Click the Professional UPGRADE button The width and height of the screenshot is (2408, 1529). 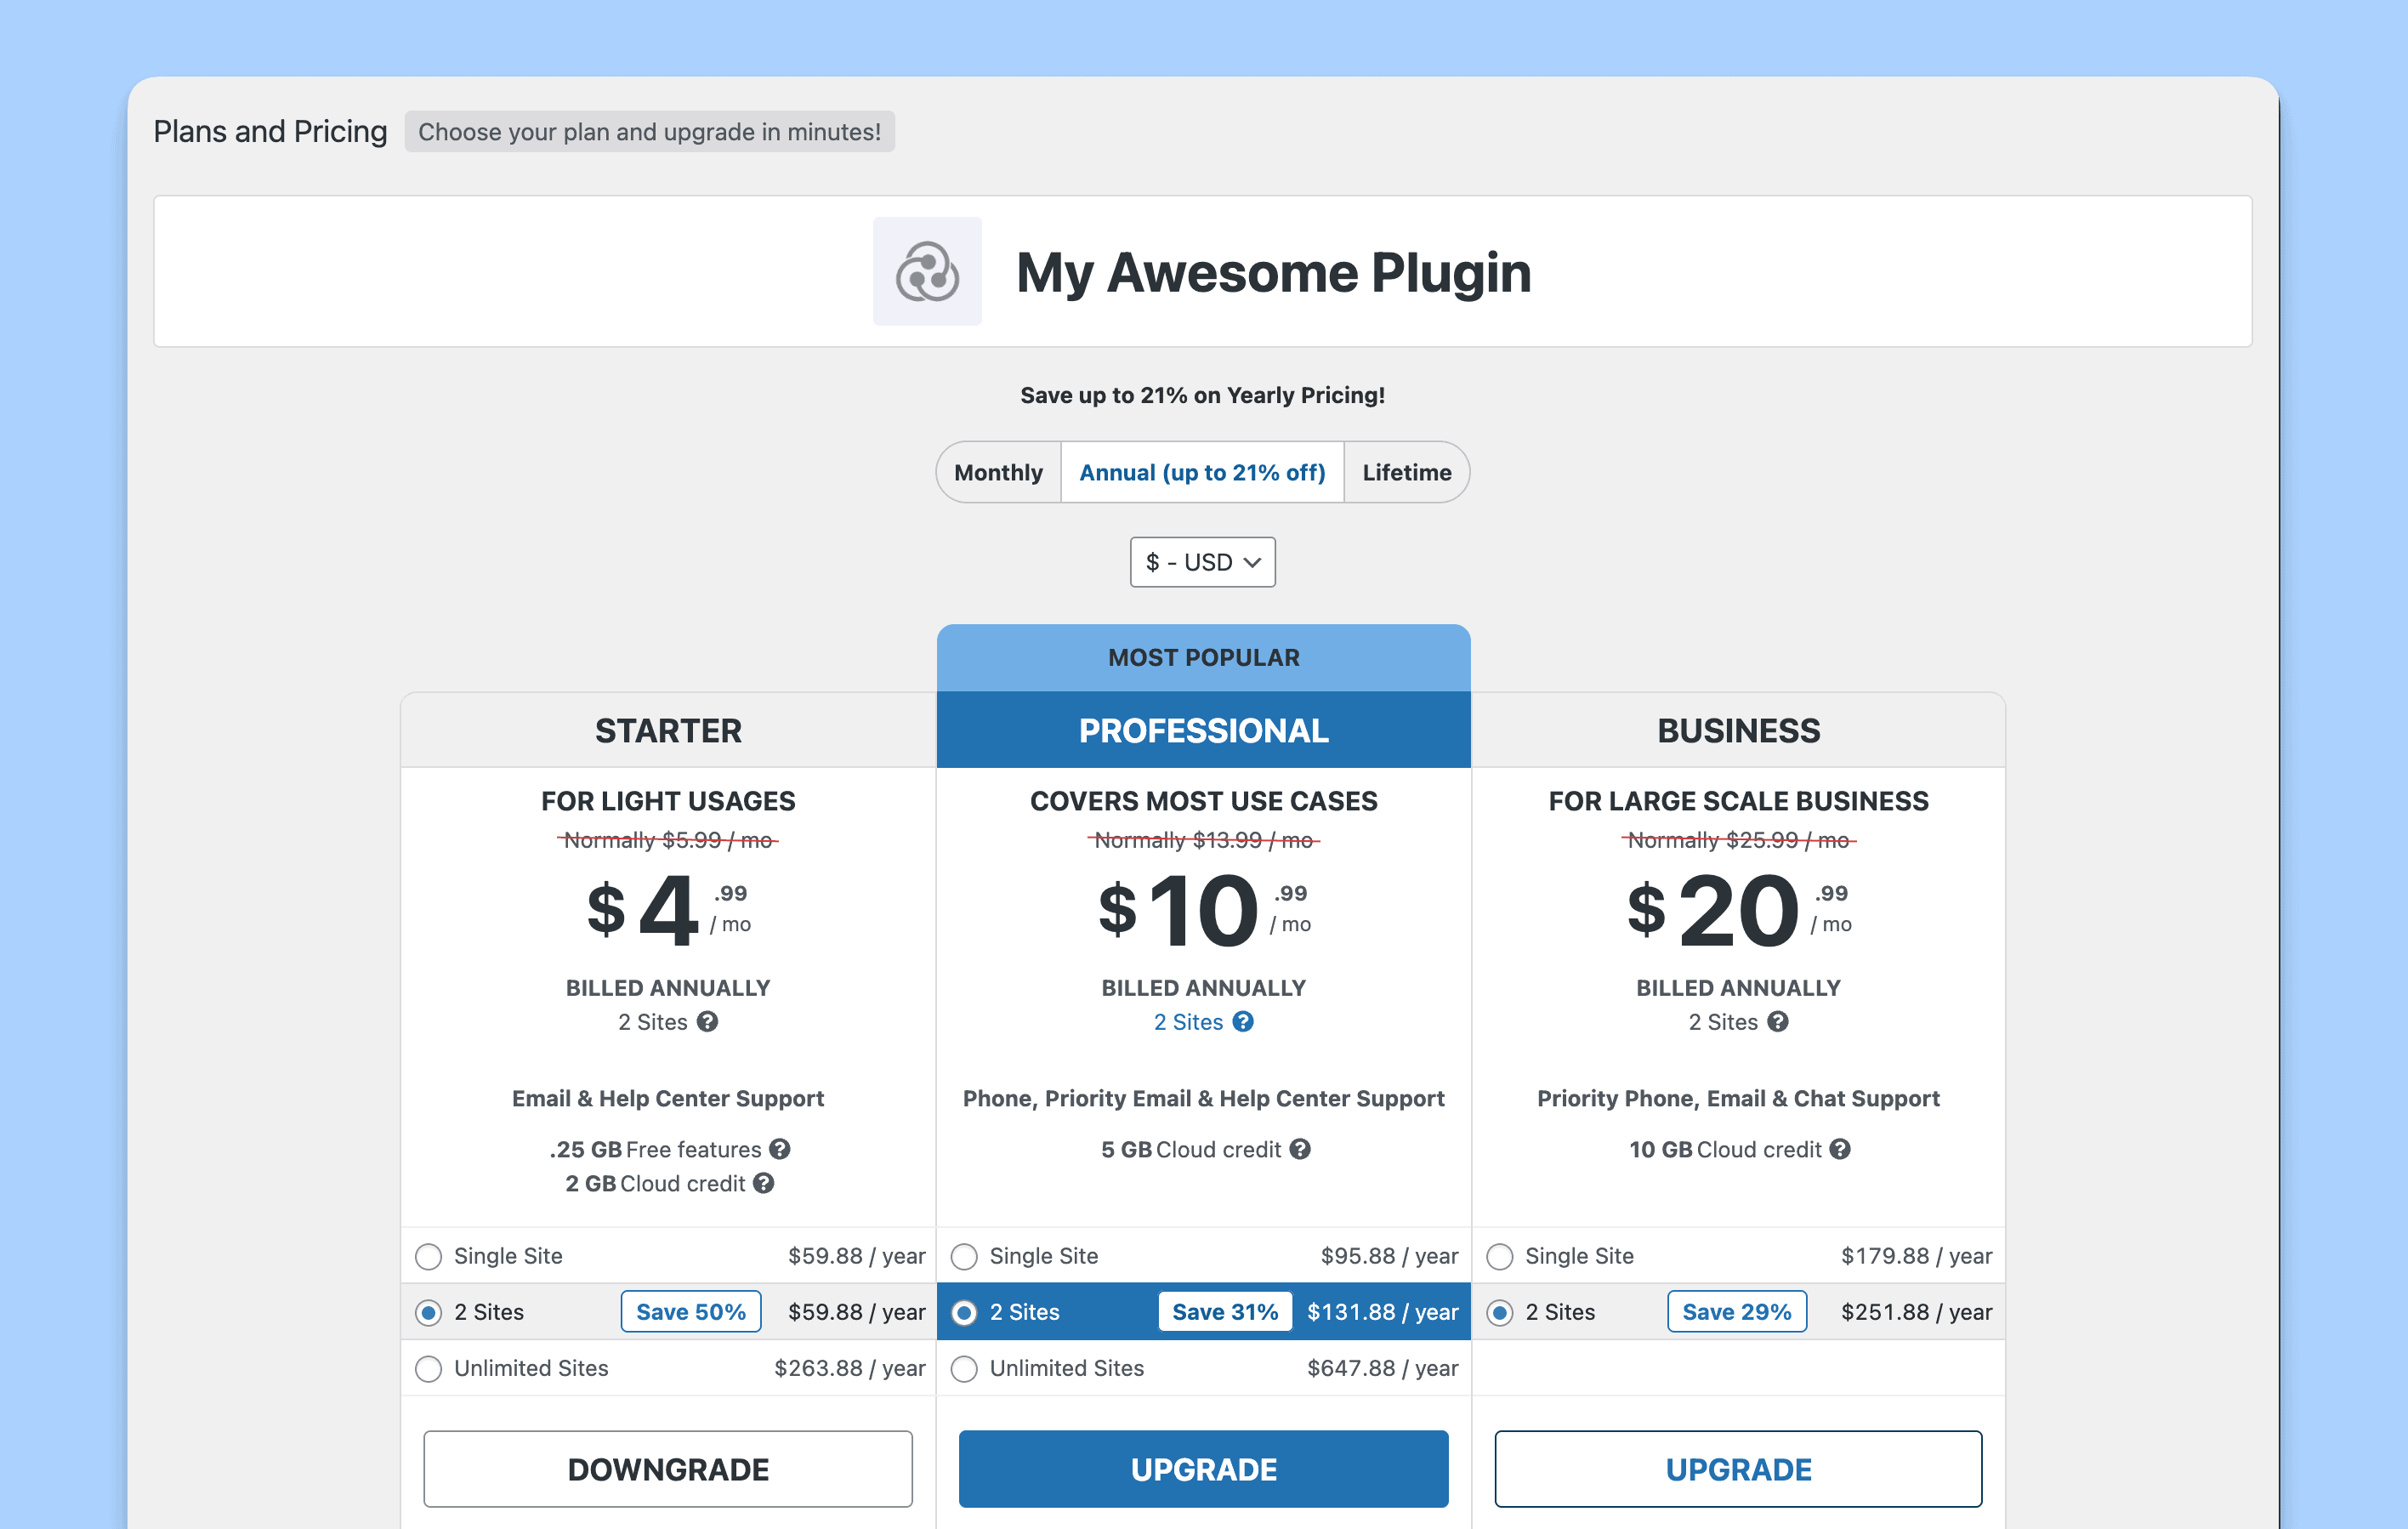coord(1203,1468)
